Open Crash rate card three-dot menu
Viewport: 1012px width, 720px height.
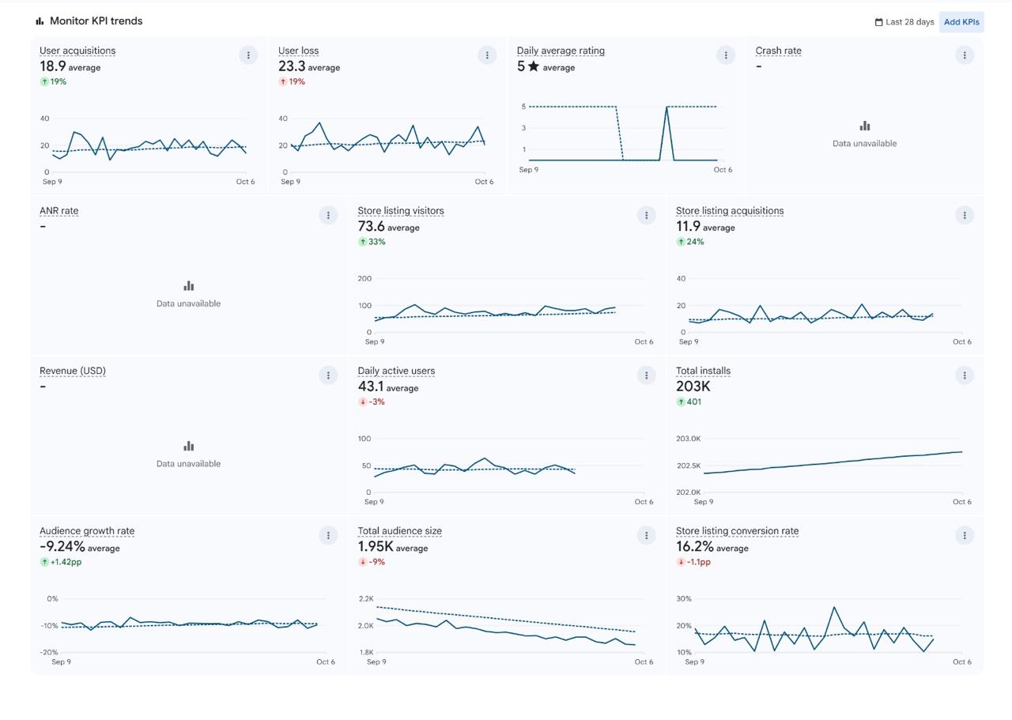pyautogui.click(x=964, y=55)
